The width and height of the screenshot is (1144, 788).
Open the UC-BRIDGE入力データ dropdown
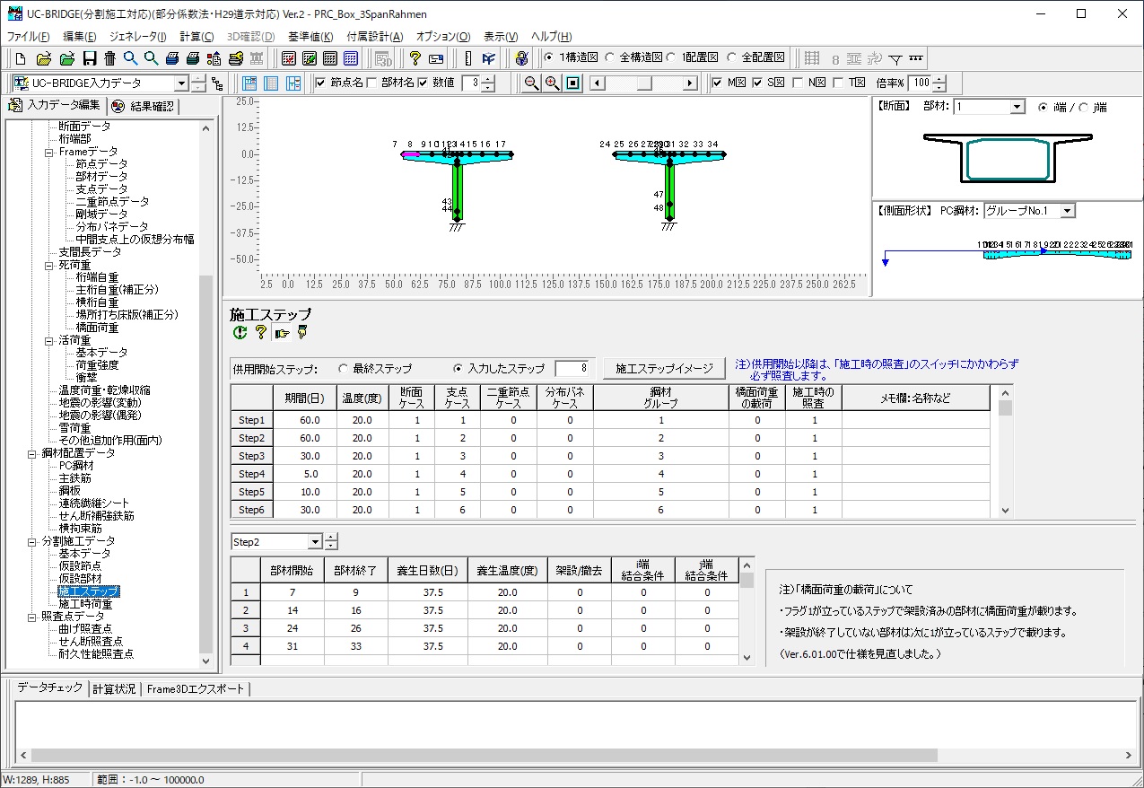(181, 83)
